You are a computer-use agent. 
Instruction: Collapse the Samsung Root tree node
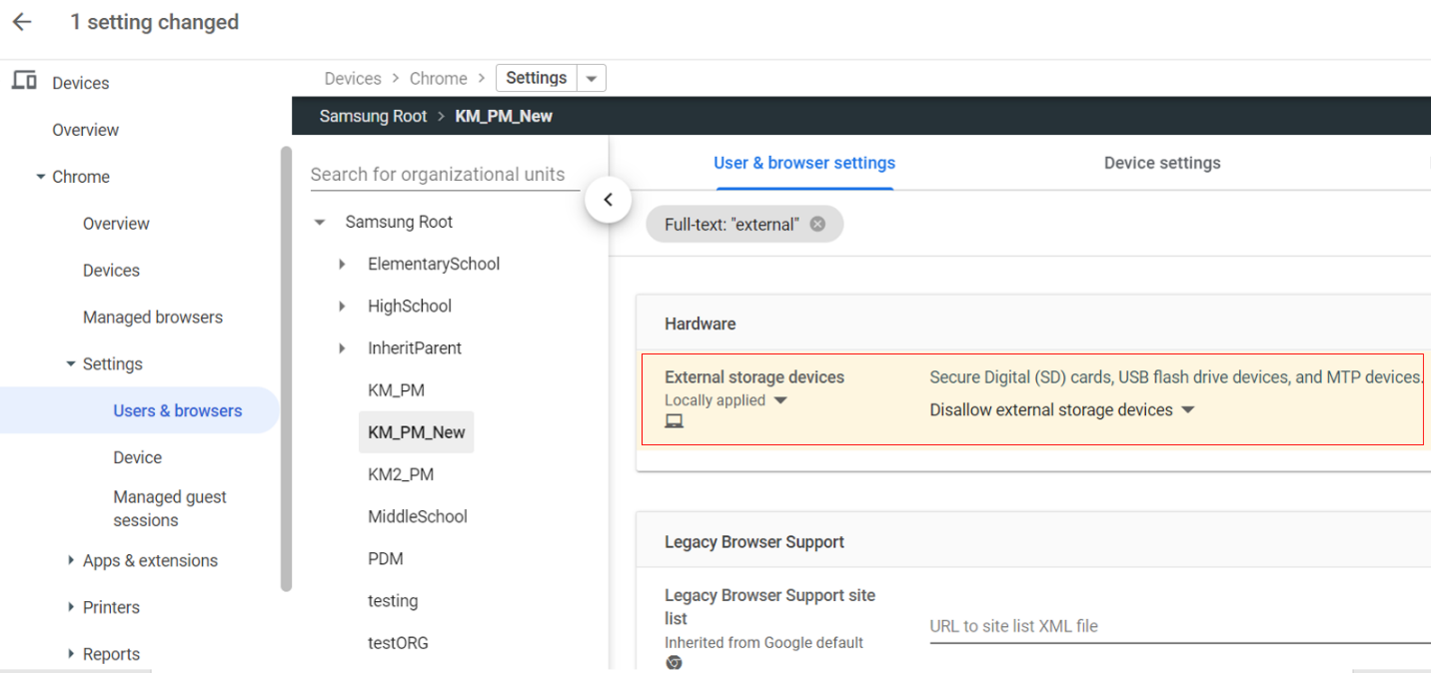pos(320,223)
